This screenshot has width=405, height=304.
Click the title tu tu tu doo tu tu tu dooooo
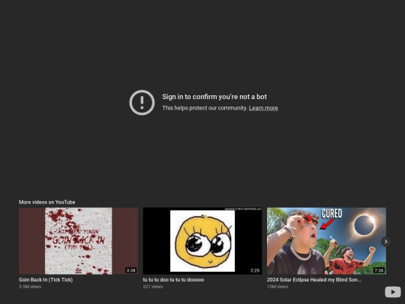point(173,280)
